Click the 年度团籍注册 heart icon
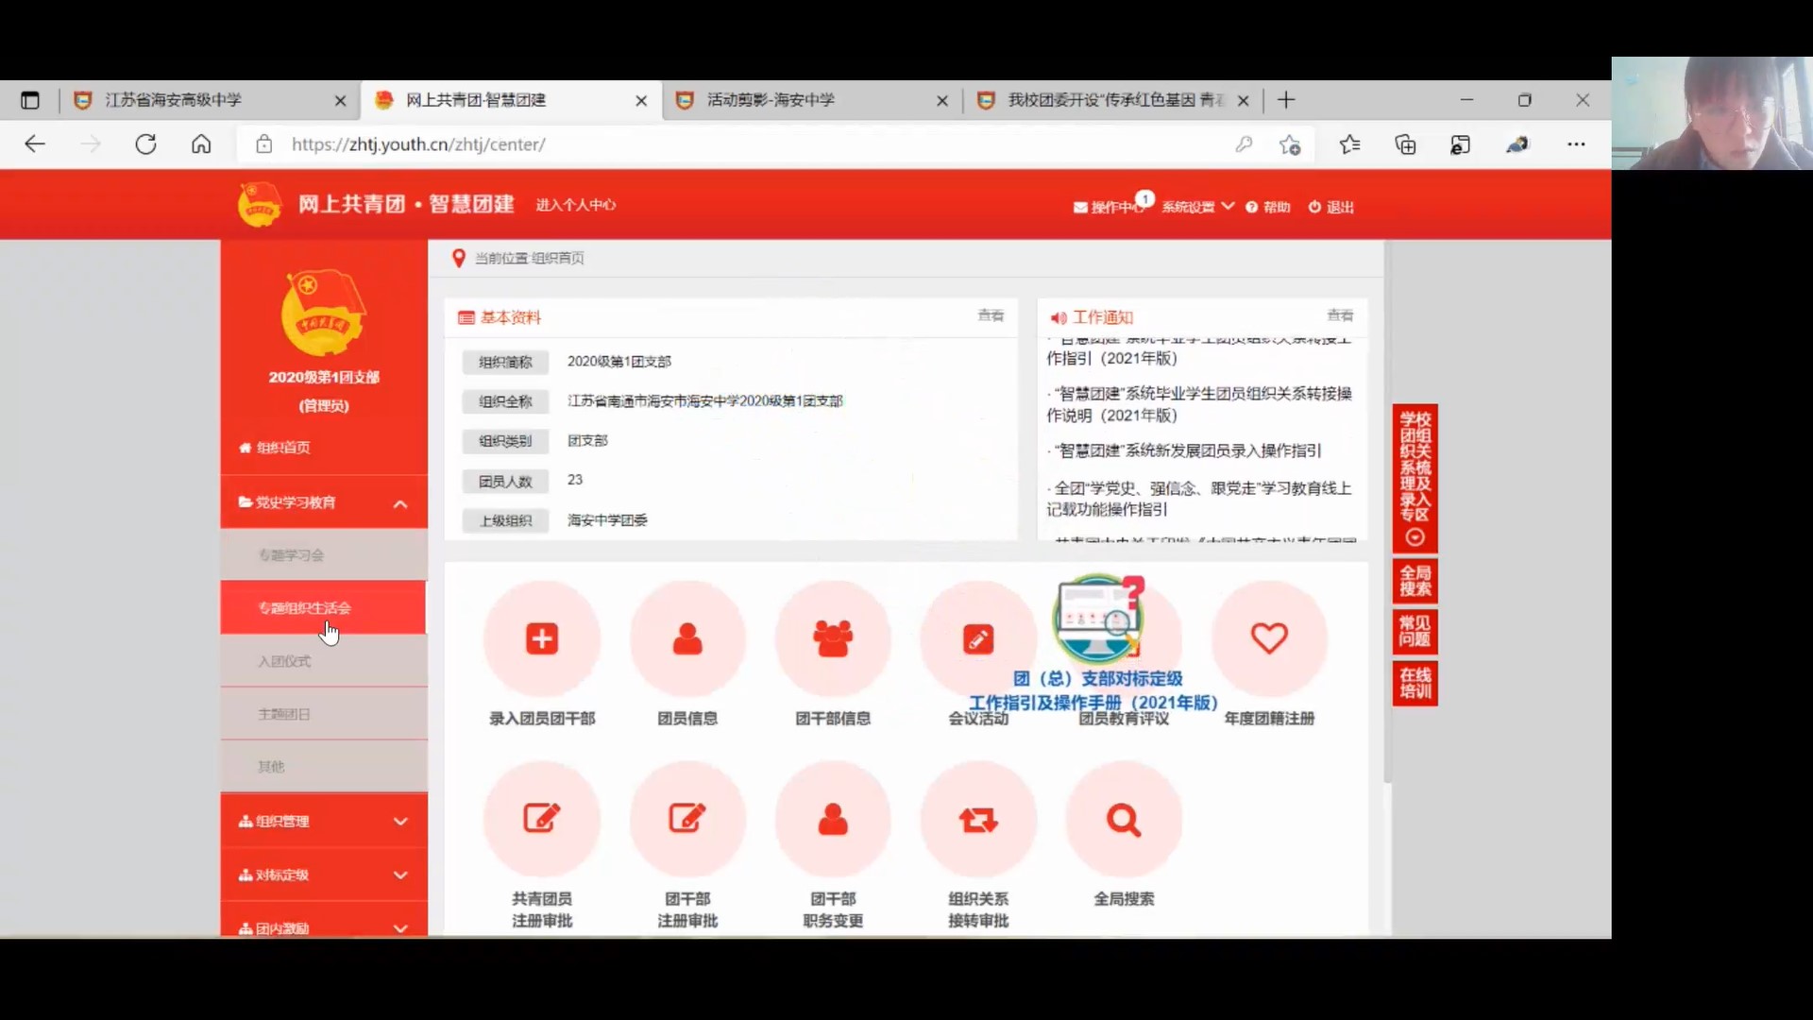The width and height of the screenshot is (1813, 1020). 1269,639
